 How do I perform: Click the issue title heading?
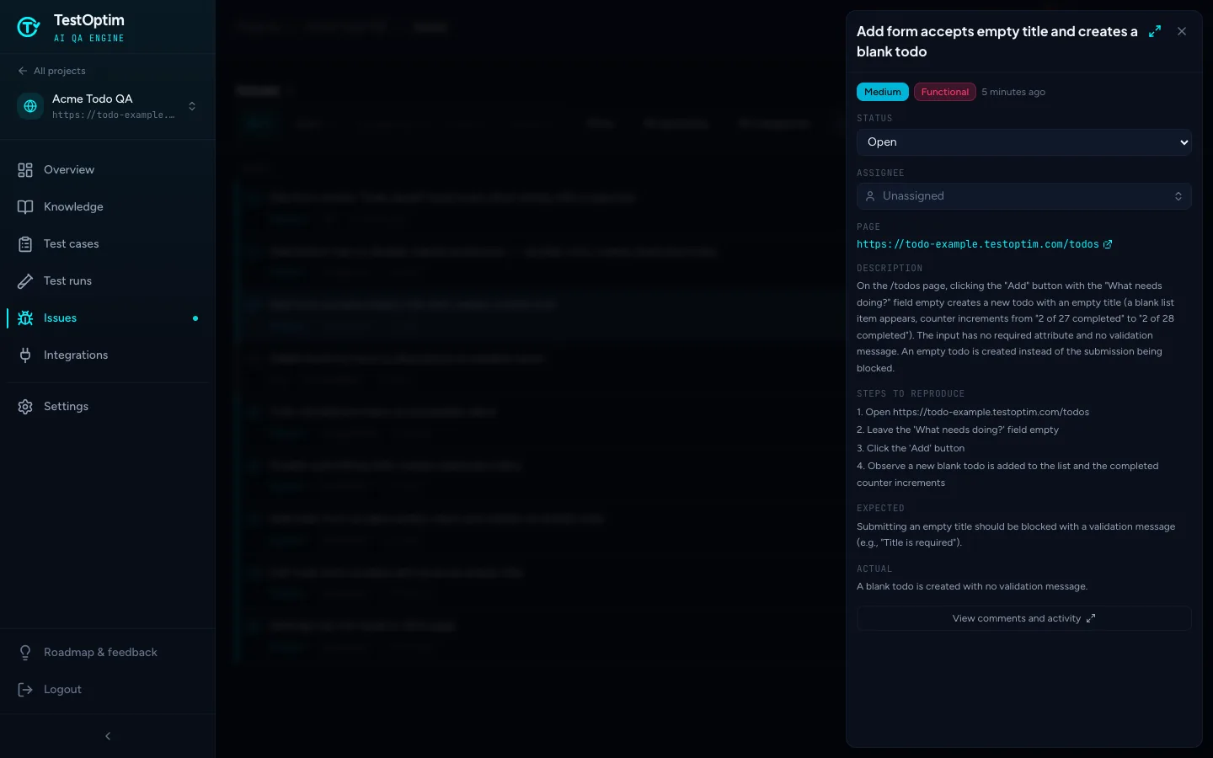[x=997, y=41]
